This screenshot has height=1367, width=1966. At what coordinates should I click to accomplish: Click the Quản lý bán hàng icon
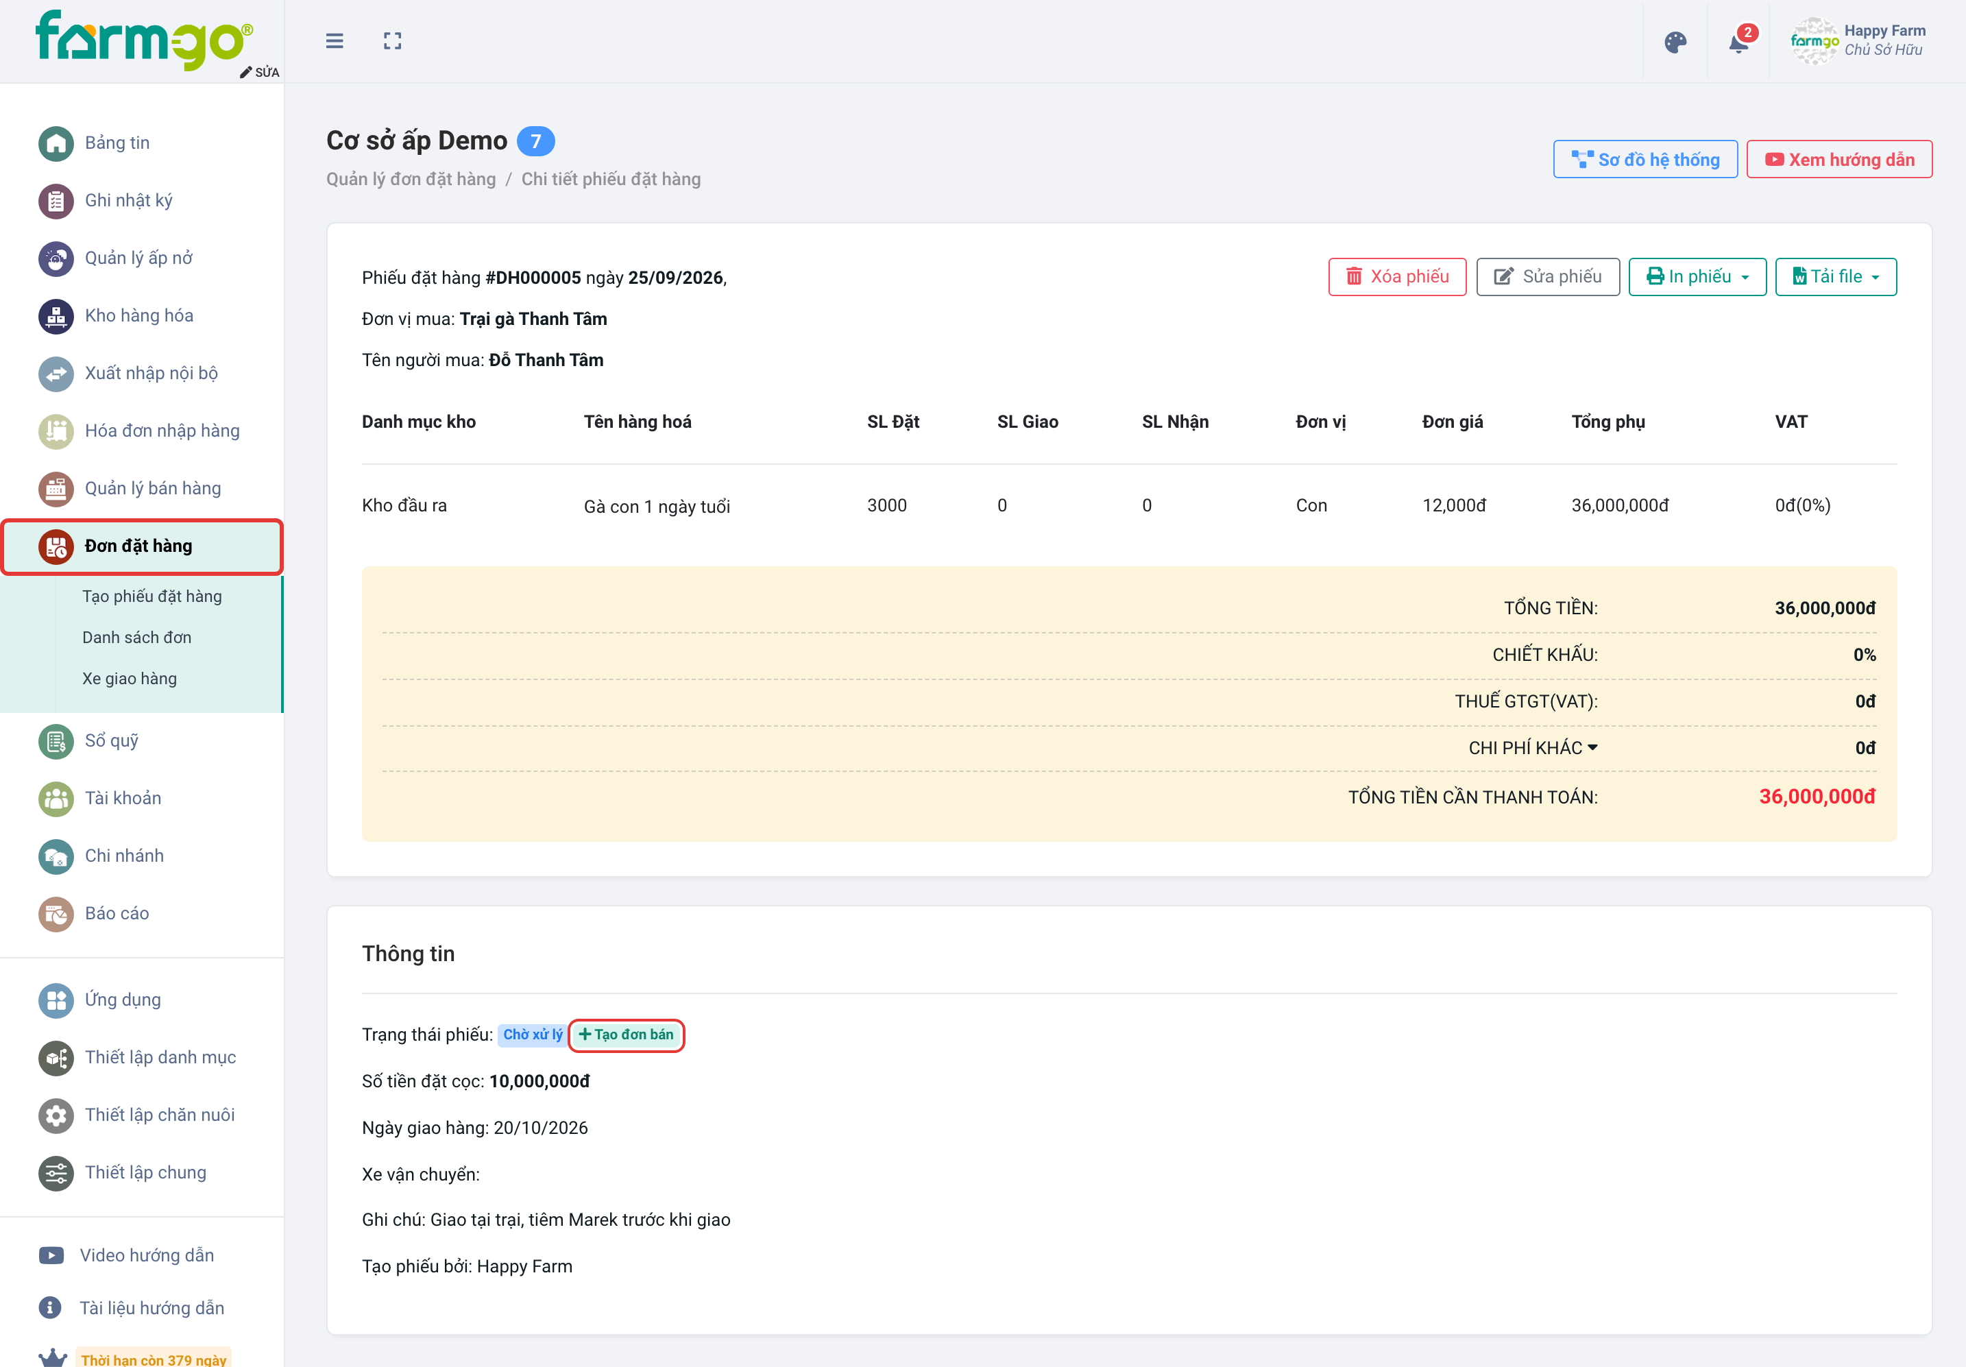coord(56,488)
